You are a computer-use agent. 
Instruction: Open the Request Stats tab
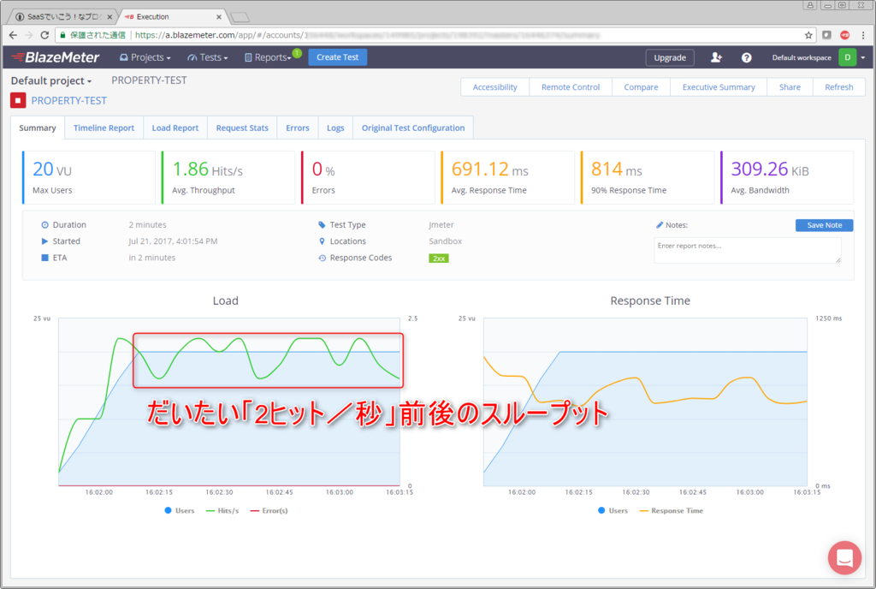[x=242, y=128]
